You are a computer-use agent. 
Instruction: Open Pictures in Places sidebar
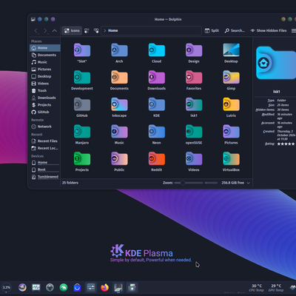pos(45,70)
